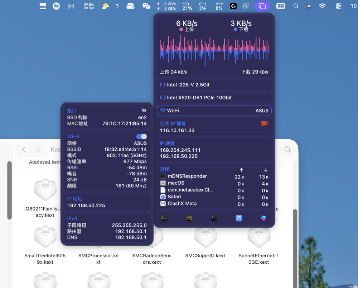Toggle the hide-details eye icon in 接口 section

[x=144, y=110]
